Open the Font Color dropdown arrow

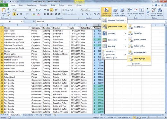[41, 14]
